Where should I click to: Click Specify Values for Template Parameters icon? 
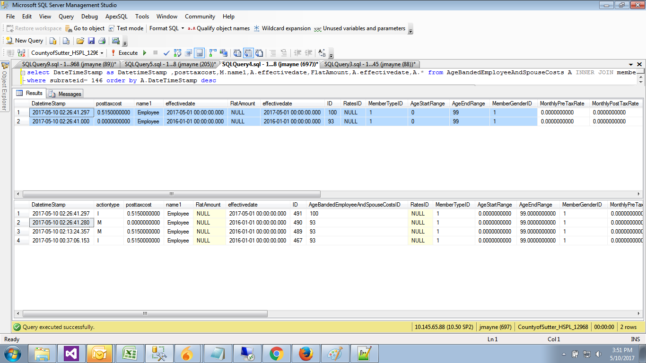(322, 53)
